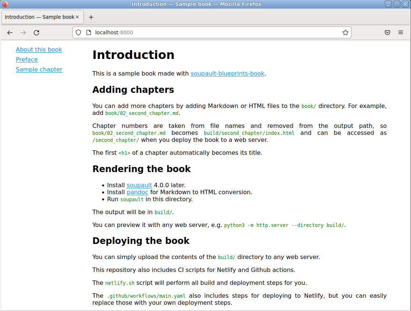
Task: Open a new browser tab
Action: (91, 17)
